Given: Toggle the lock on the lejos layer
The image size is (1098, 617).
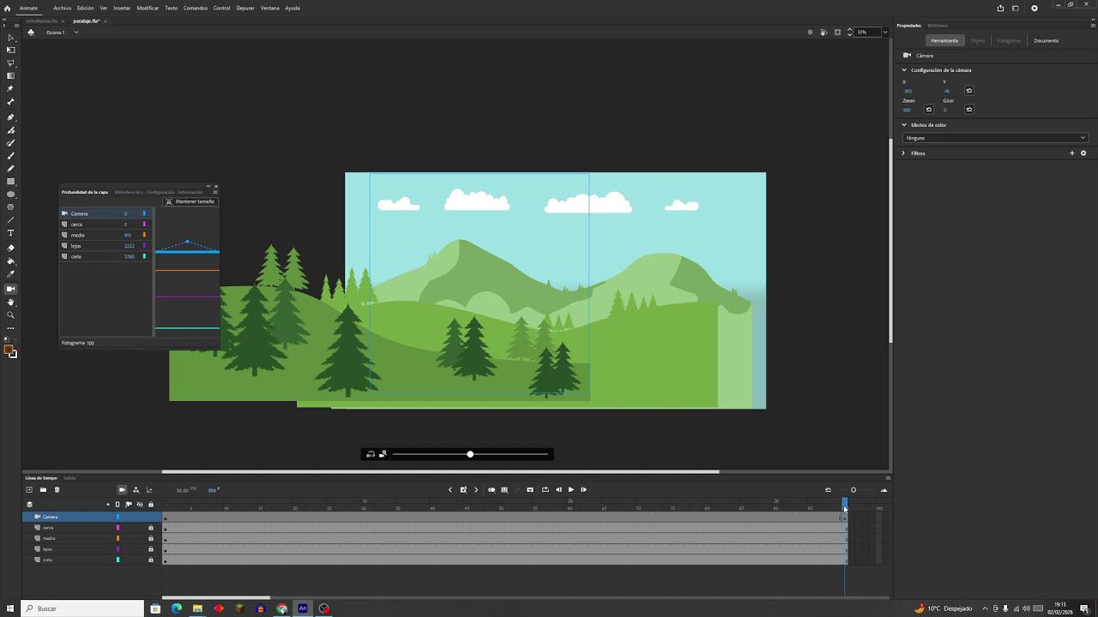Looking at the screenshot, I should point(151,549).
